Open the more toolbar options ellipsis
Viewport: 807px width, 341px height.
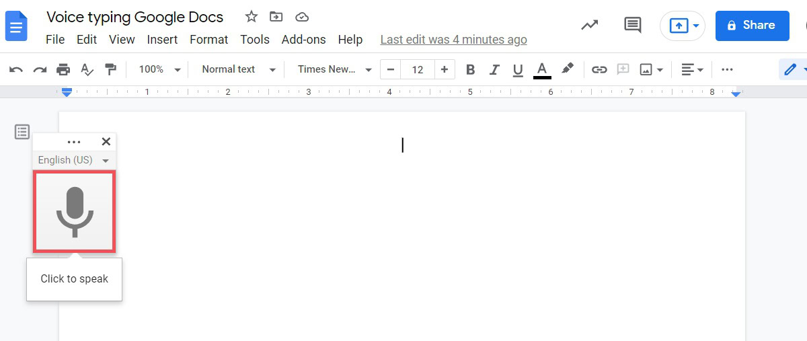(x=727, y=69)
